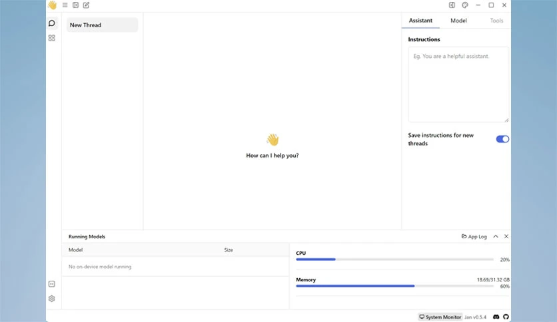Select the New Thread item
Screen dimensions: 557x322
pos(103,25)
